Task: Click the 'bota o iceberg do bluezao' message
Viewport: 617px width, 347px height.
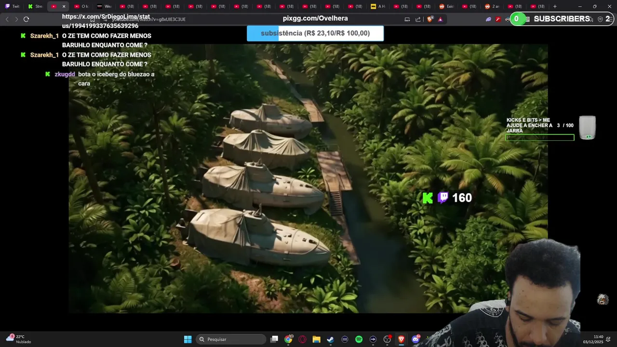Action: (116, 79)
